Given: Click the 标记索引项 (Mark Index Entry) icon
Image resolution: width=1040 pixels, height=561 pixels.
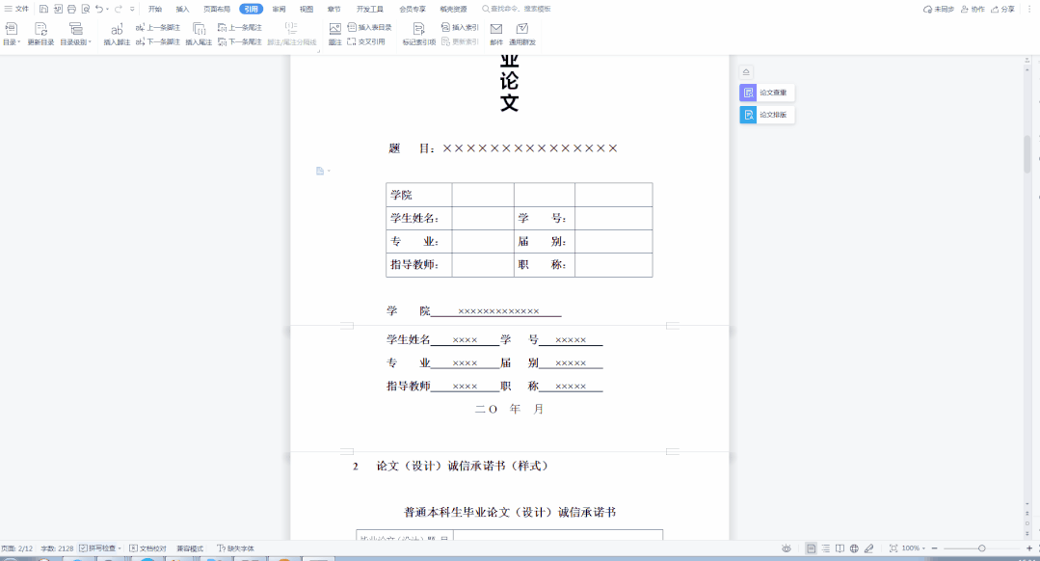Looking at the screenshot, I should coord(418,30).
